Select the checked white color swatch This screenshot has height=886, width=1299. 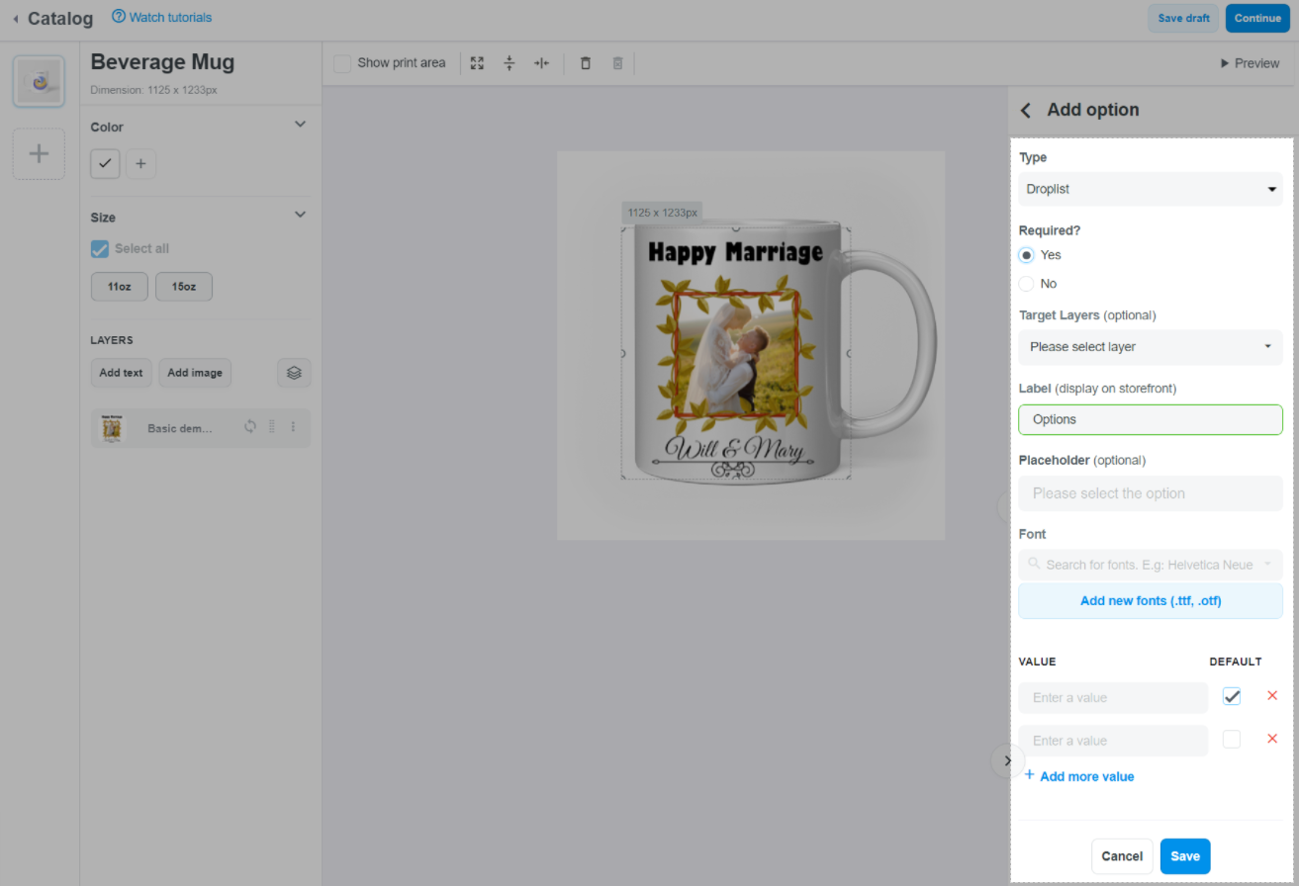tap(105, 164)
